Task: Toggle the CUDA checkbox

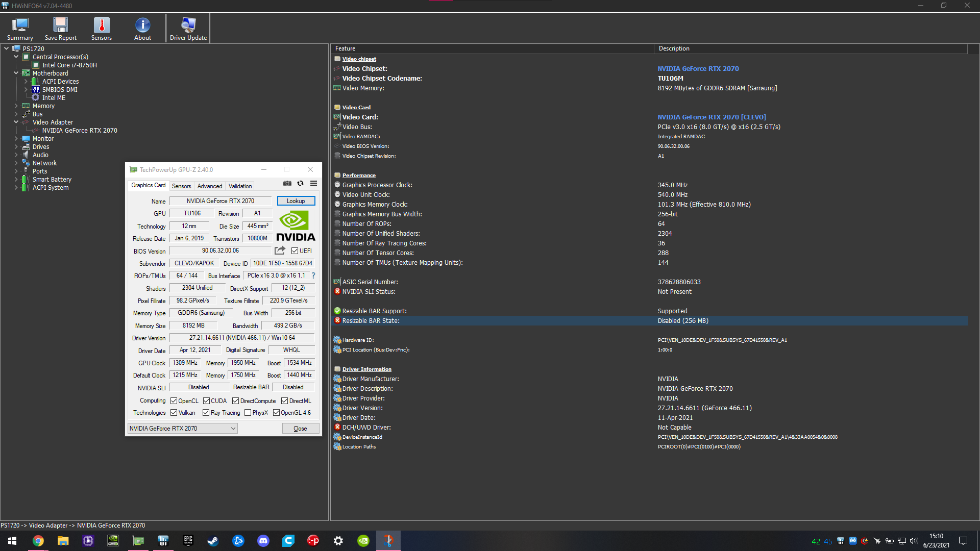Action: click(x=206, y=401)
